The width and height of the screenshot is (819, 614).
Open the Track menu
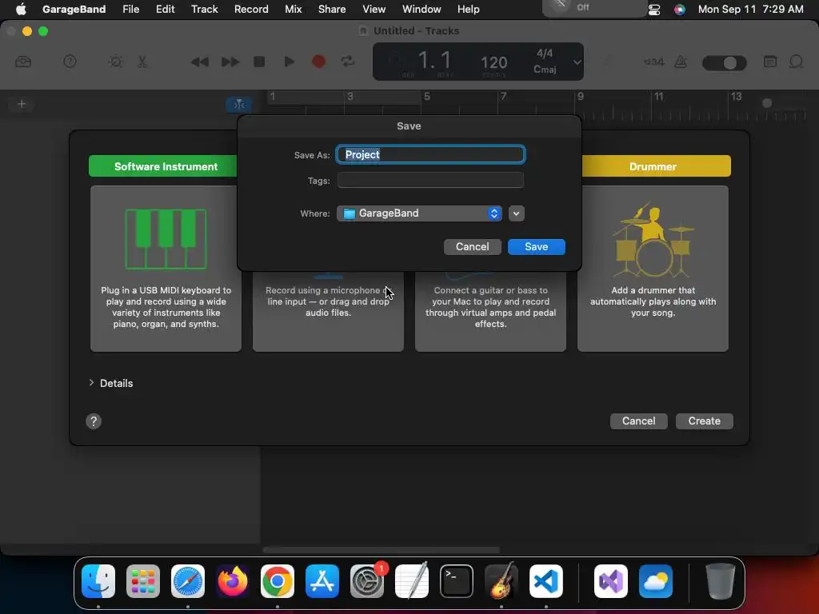204,9
